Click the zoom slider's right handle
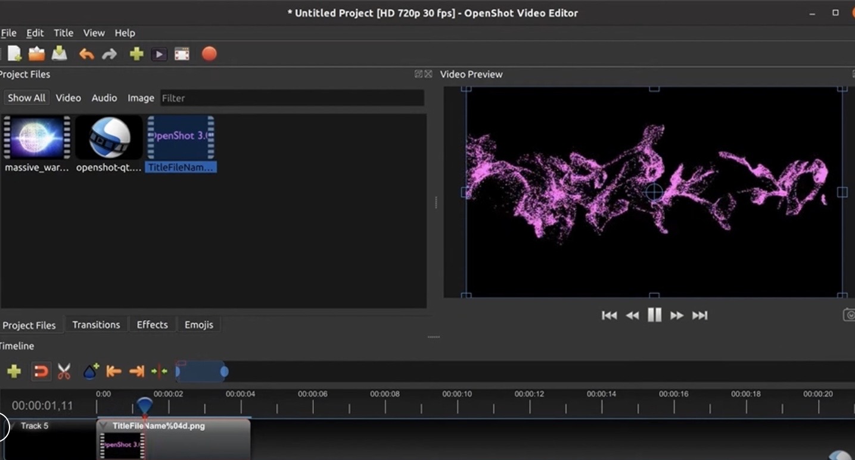 [x=224, y=372]
